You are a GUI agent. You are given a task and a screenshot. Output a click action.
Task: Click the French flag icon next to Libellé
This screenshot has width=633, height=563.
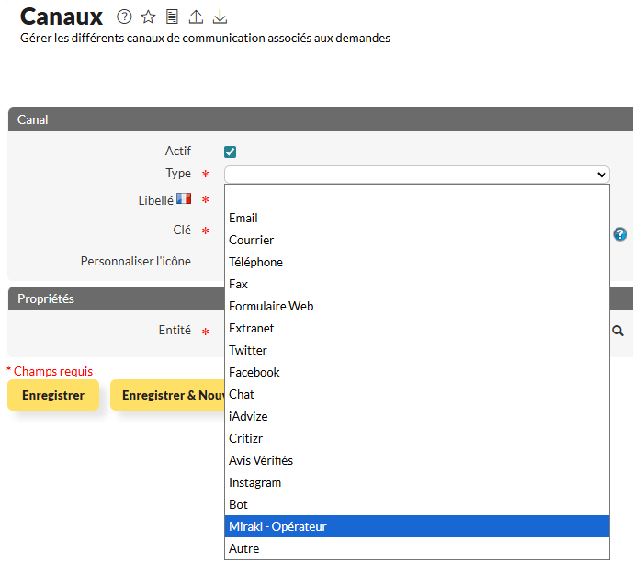(x=184, y=198)
